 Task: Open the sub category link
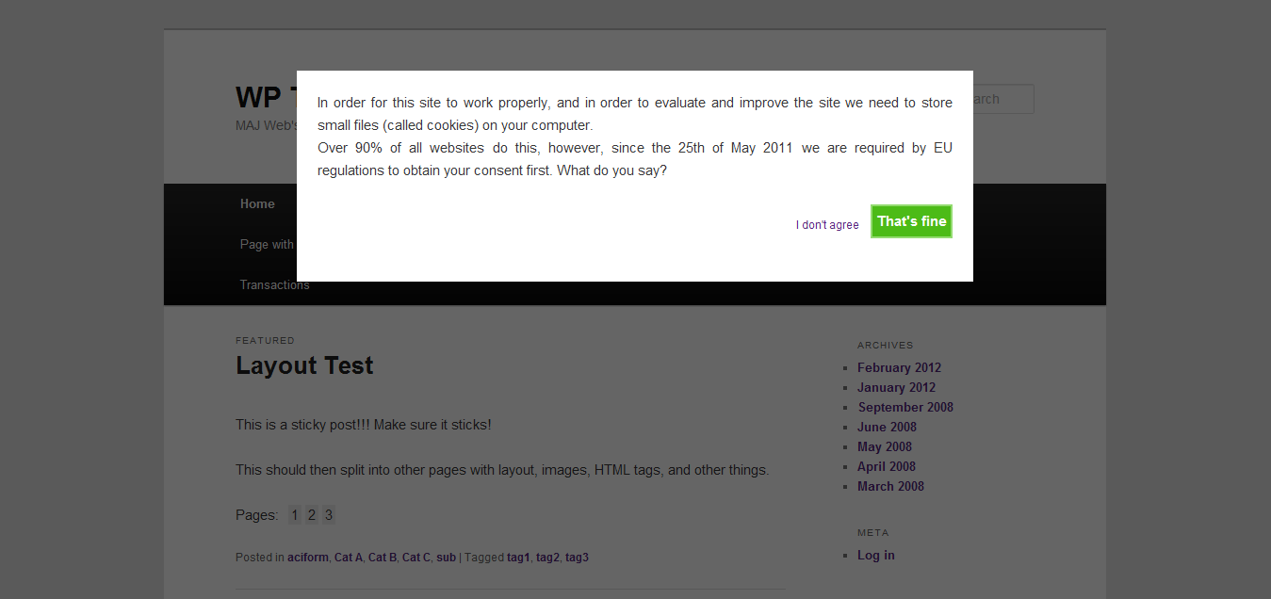point(446,558)
